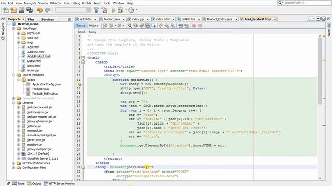Open the Tools menu
The width and height of the screenshot is (332, 186).
click(107, 3)
